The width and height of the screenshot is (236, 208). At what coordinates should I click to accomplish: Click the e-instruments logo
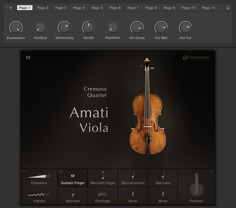[x=196, y=57]
